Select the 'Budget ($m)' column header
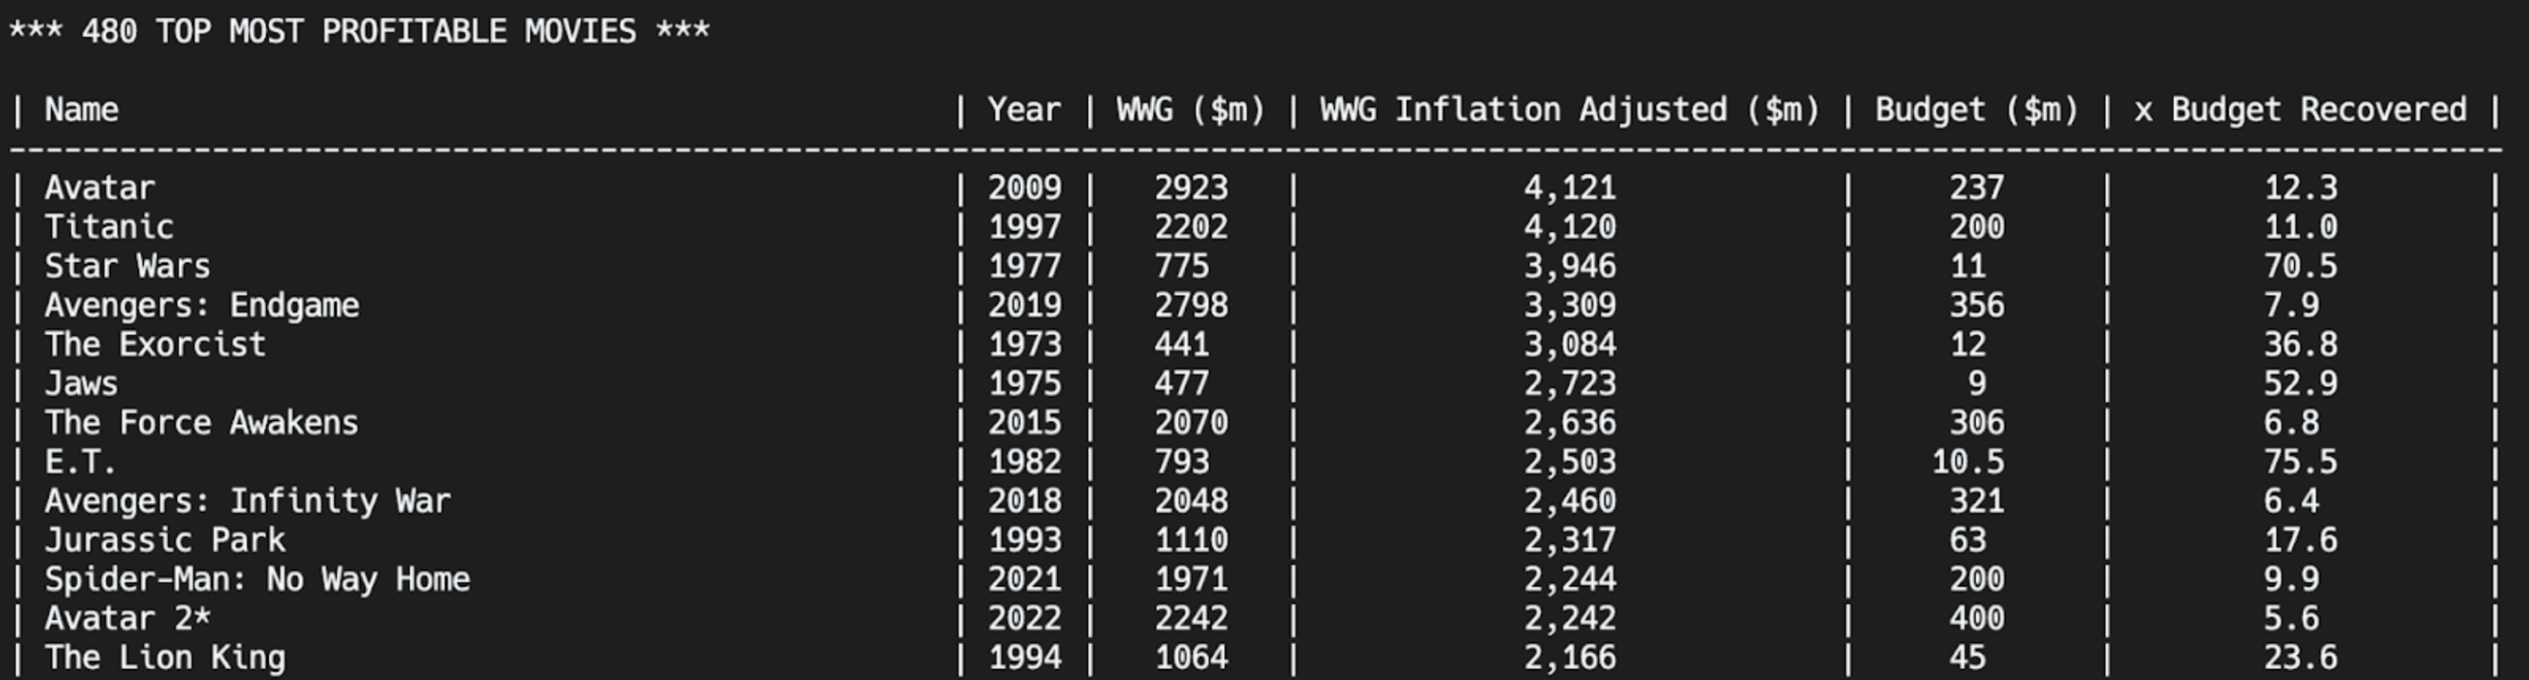Viewport: 2529px width, 680px height. [x=1976, y=110]
